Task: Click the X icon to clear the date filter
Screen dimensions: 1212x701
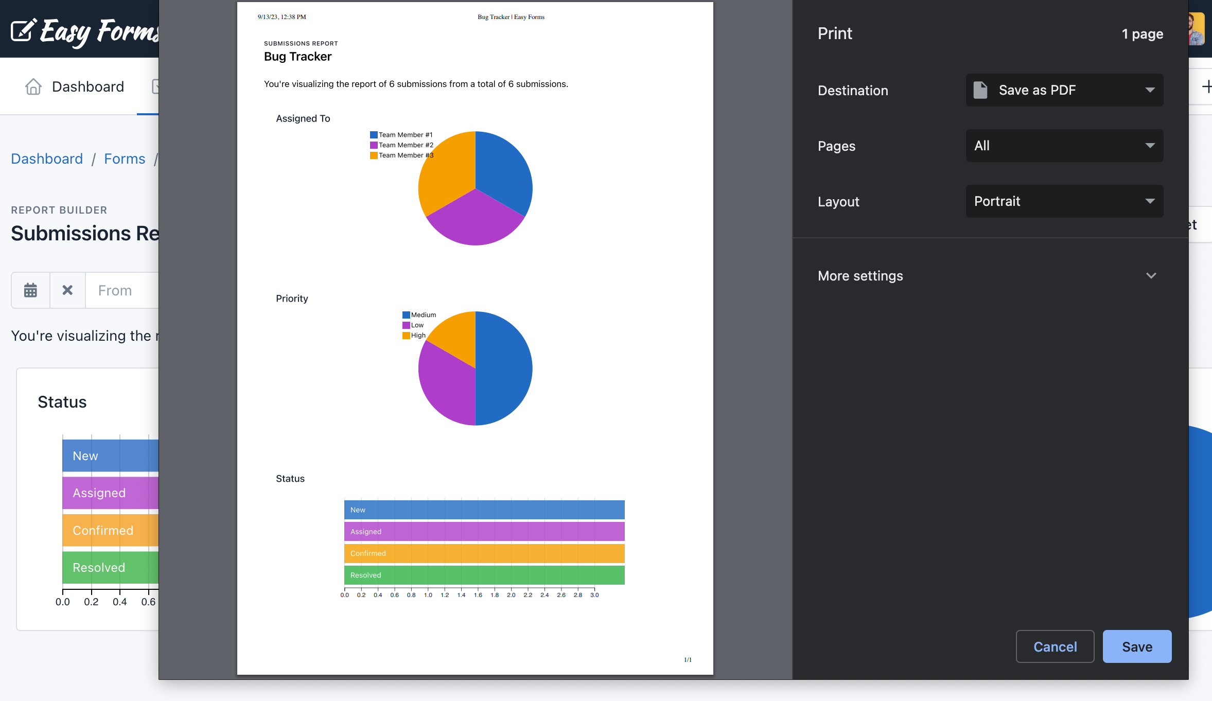Action: (x=67, y=290)
